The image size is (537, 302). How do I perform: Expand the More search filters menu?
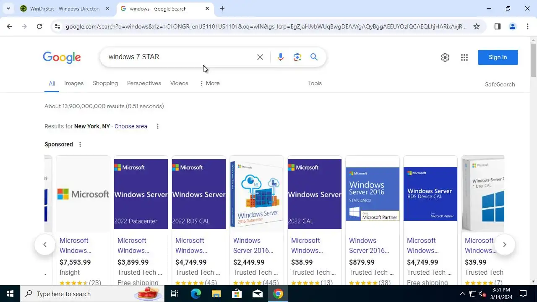pos(210,83)
